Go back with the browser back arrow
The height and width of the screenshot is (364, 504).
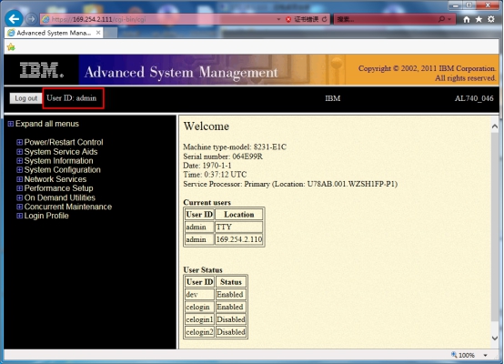click(14, 19)
